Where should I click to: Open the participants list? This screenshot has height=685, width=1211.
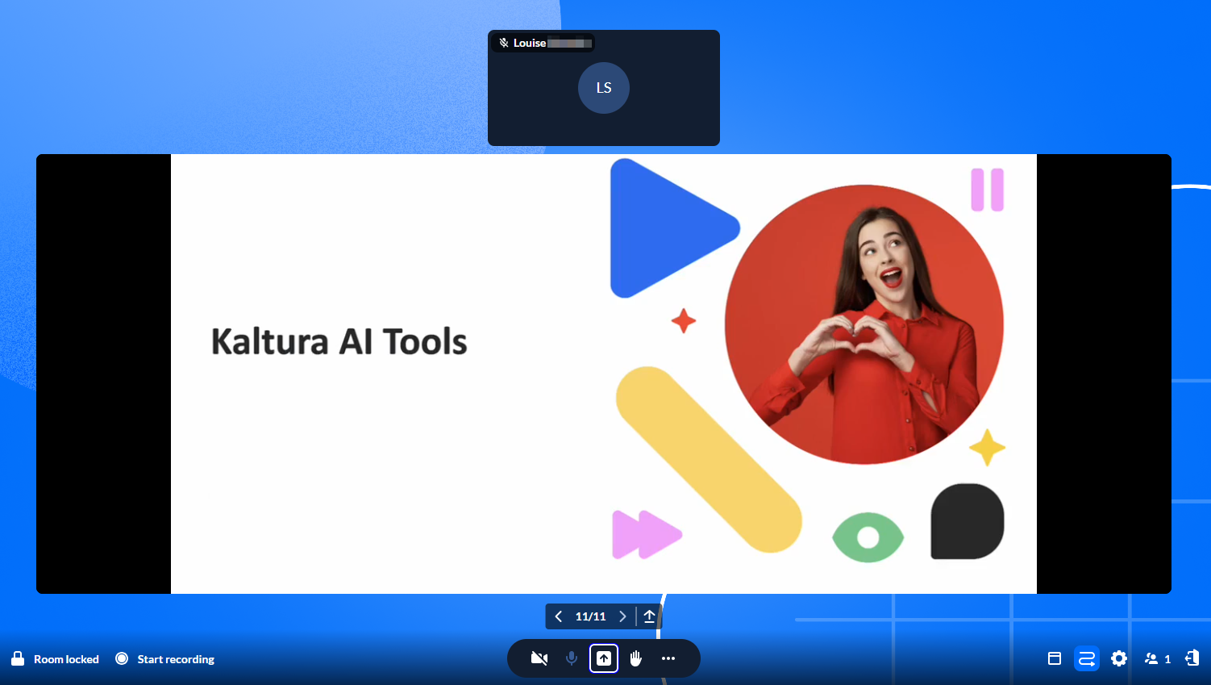(x=1157, y=658)
